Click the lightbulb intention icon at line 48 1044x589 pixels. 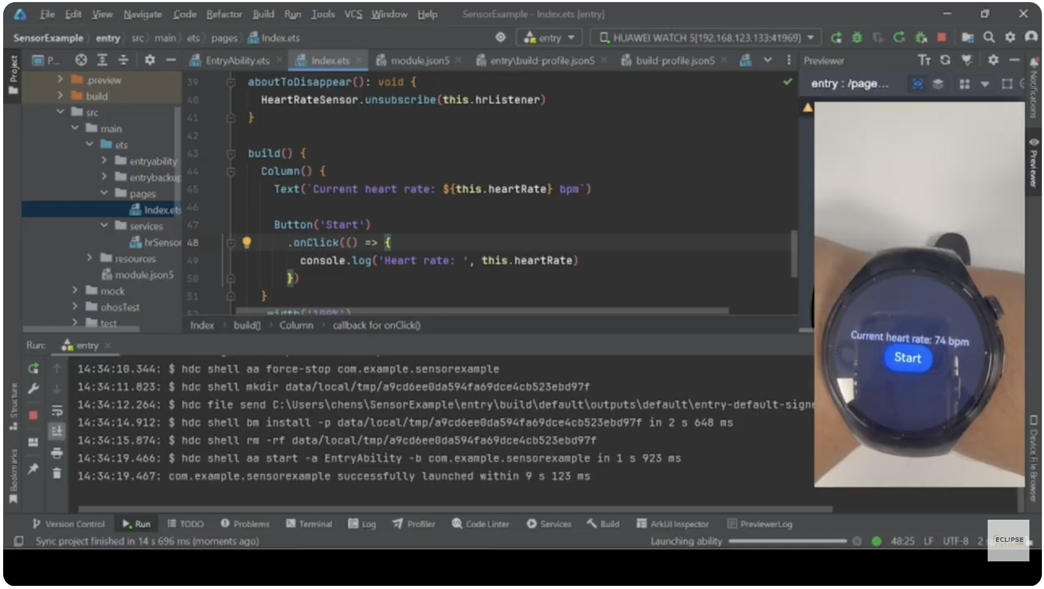247,242
